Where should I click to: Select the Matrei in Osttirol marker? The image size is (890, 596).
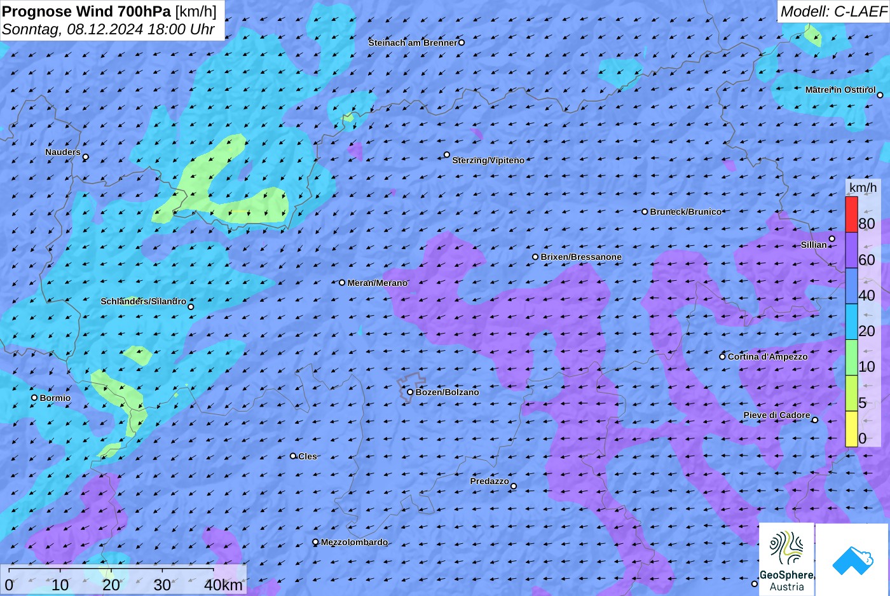coord(880,95)
